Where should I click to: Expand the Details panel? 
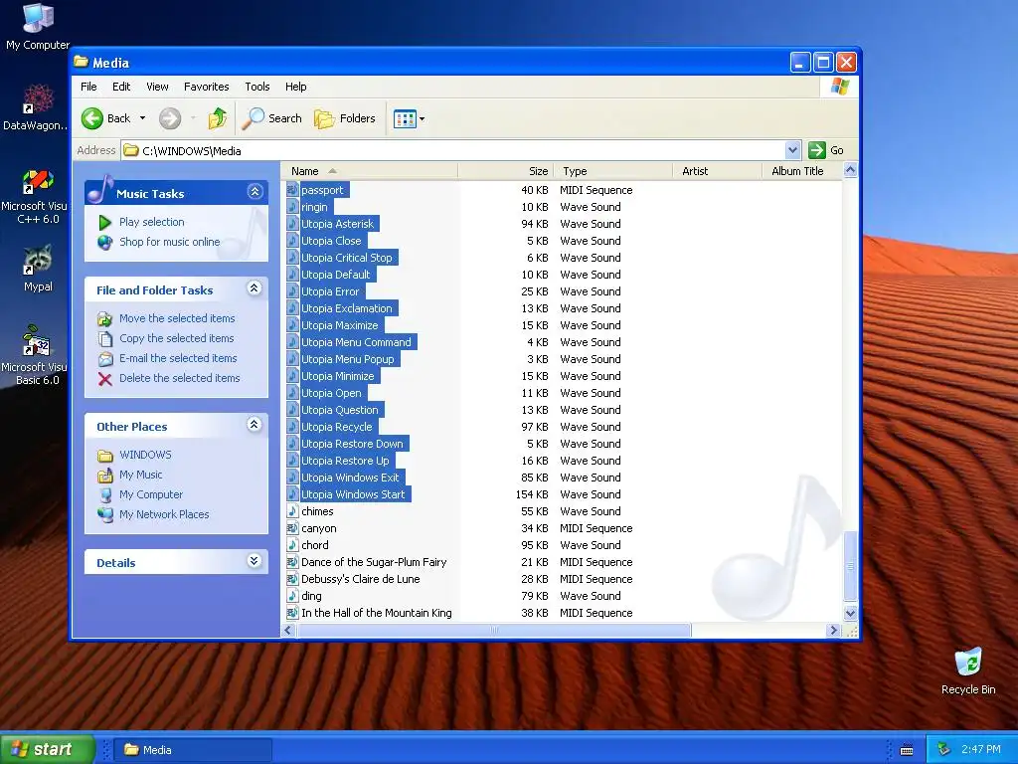pos(254,561)
